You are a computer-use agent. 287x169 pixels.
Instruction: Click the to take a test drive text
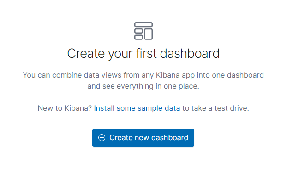tap(215, 108)
